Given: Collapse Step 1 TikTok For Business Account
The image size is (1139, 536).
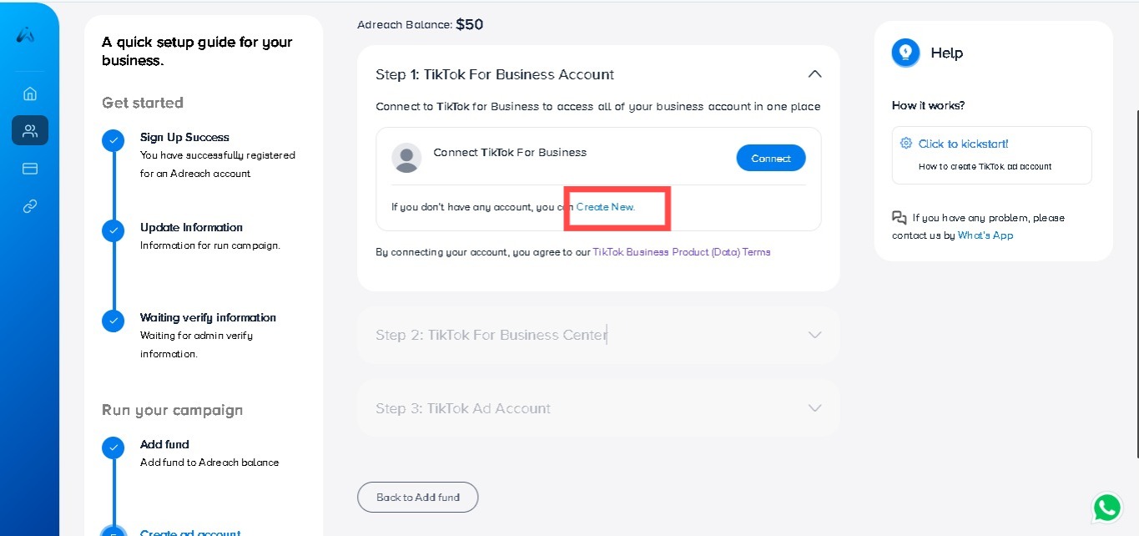Looking at the screenshot, I should (x=814, y=74).
